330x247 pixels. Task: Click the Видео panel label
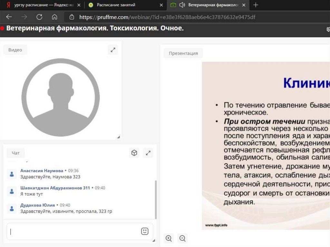(x=15, y=50)
